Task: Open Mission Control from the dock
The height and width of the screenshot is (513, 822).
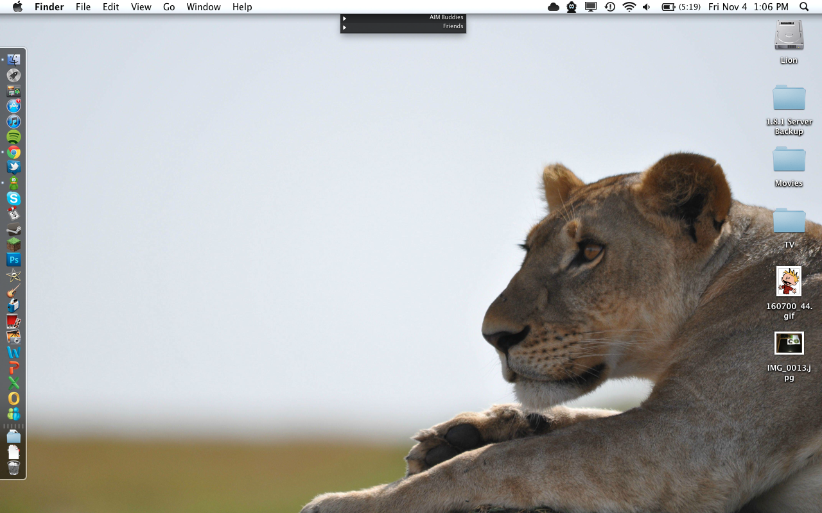Action: tap(13, 90)
